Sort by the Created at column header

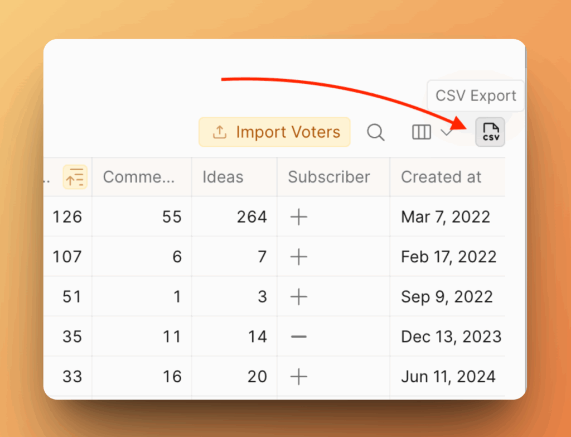click(x=441, y=177)
